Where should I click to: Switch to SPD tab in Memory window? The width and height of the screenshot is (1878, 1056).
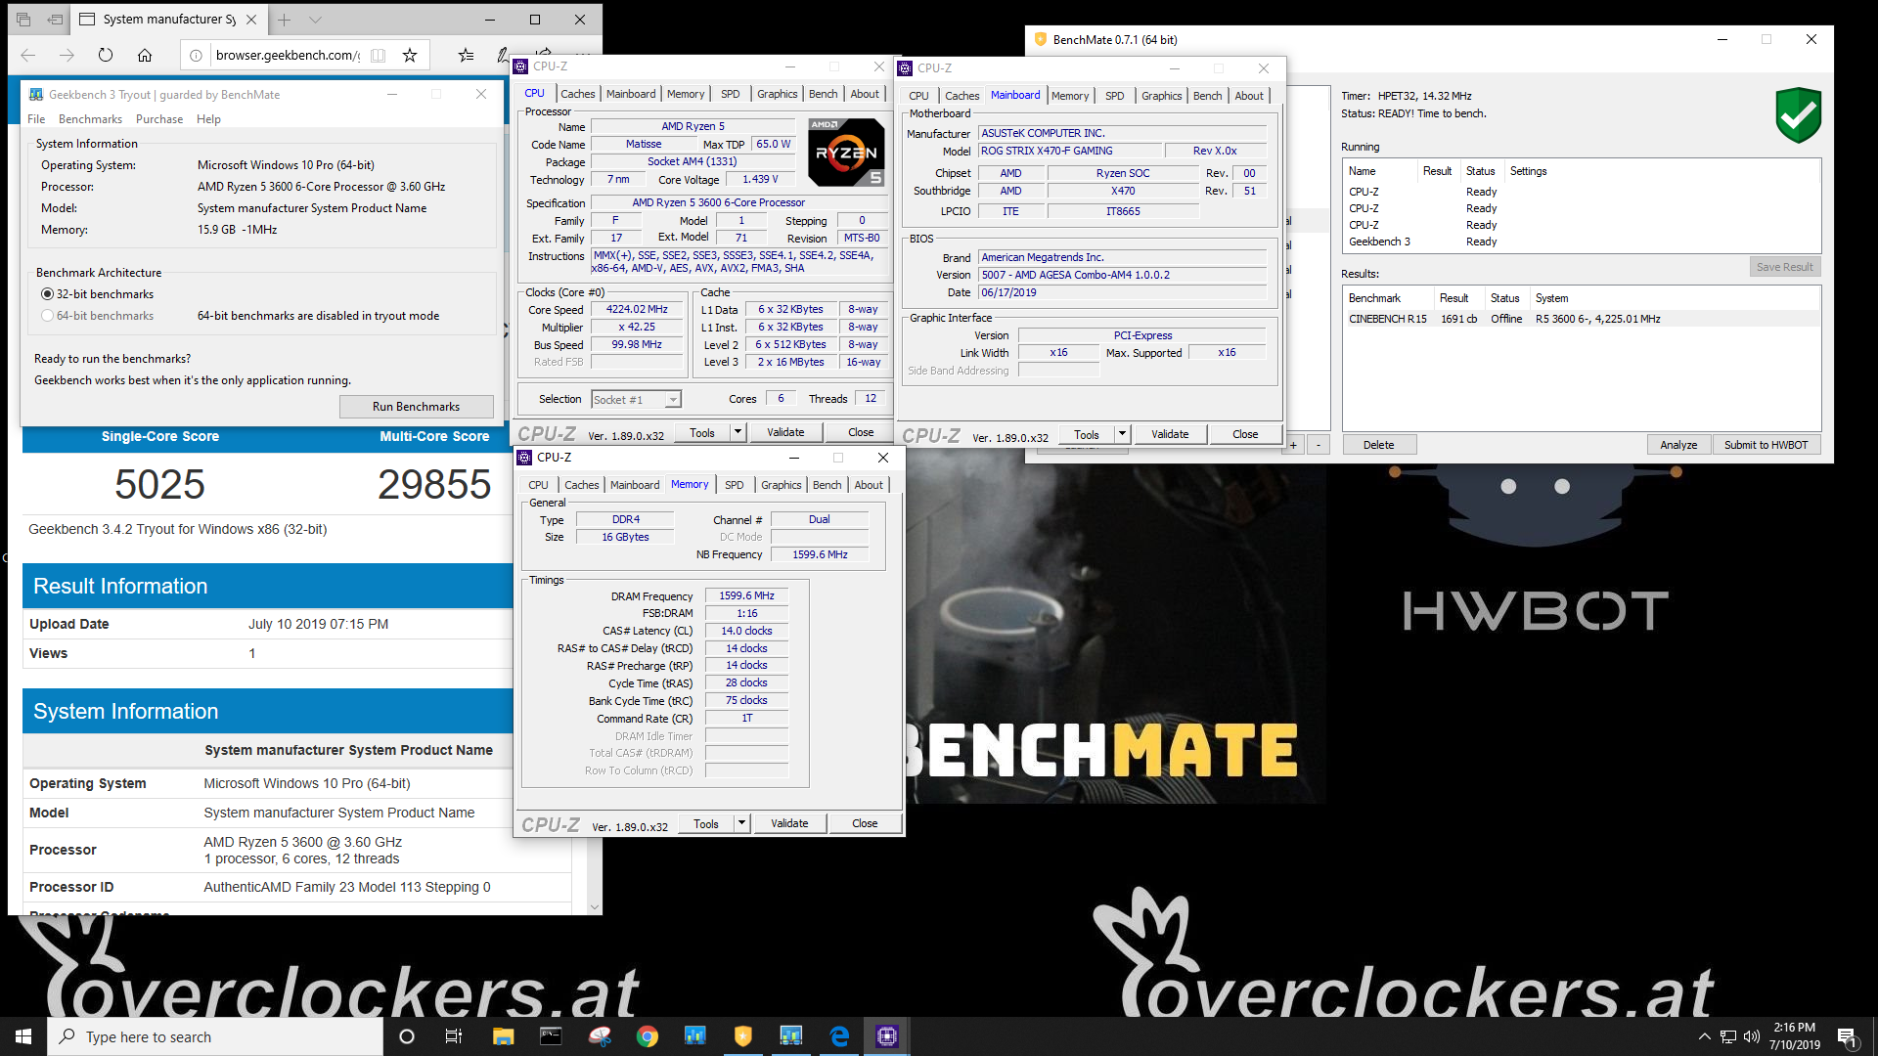click(x=734, y=485)
